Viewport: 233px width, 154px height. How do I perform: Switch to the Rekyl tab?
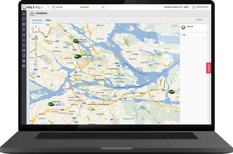48,20
